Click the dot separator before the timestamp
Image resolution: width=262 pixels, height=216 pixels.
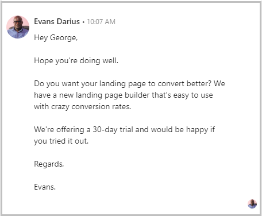click(x=83, y=22)
